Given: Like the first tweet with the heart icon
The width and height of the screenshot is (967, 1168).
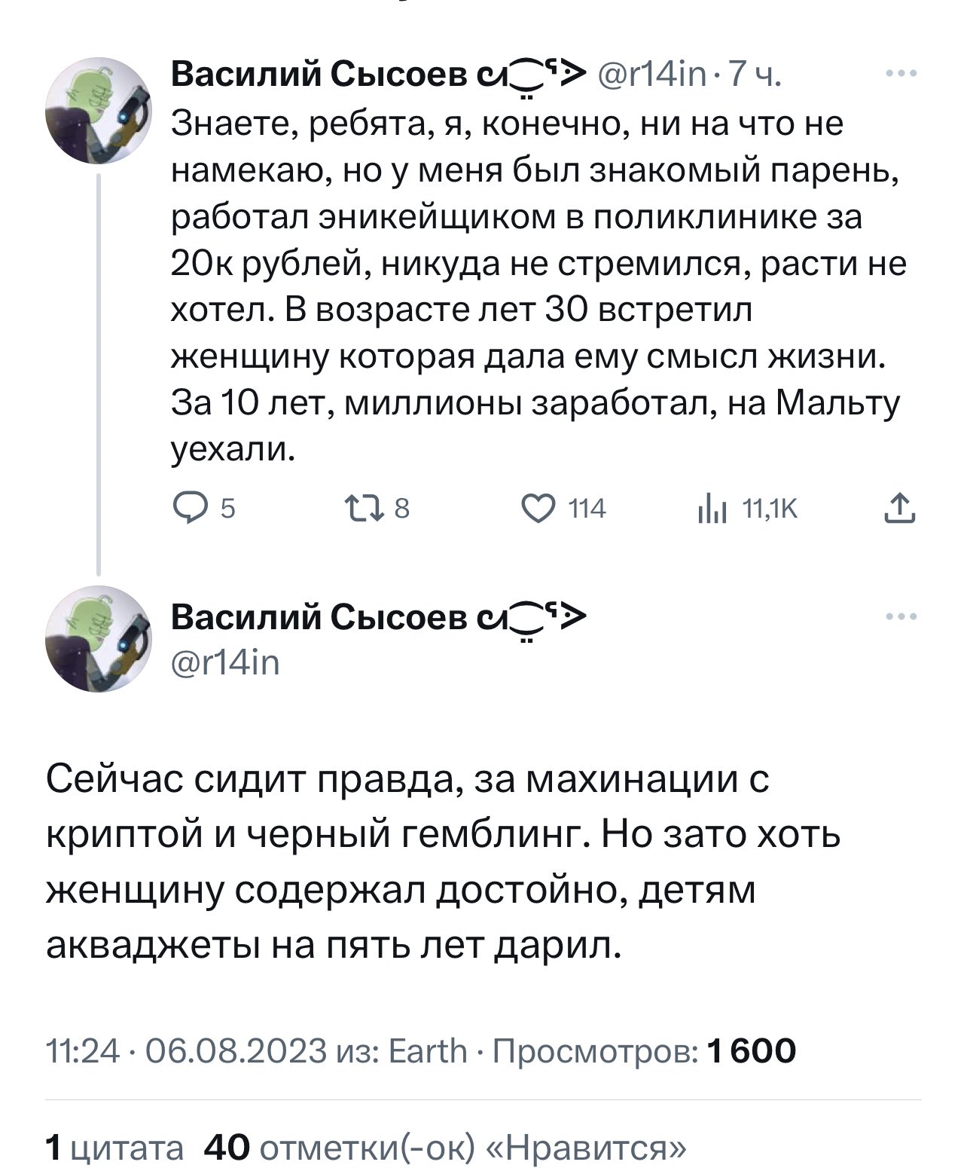Looking at the screenshot, I should (x=536, y=510).
